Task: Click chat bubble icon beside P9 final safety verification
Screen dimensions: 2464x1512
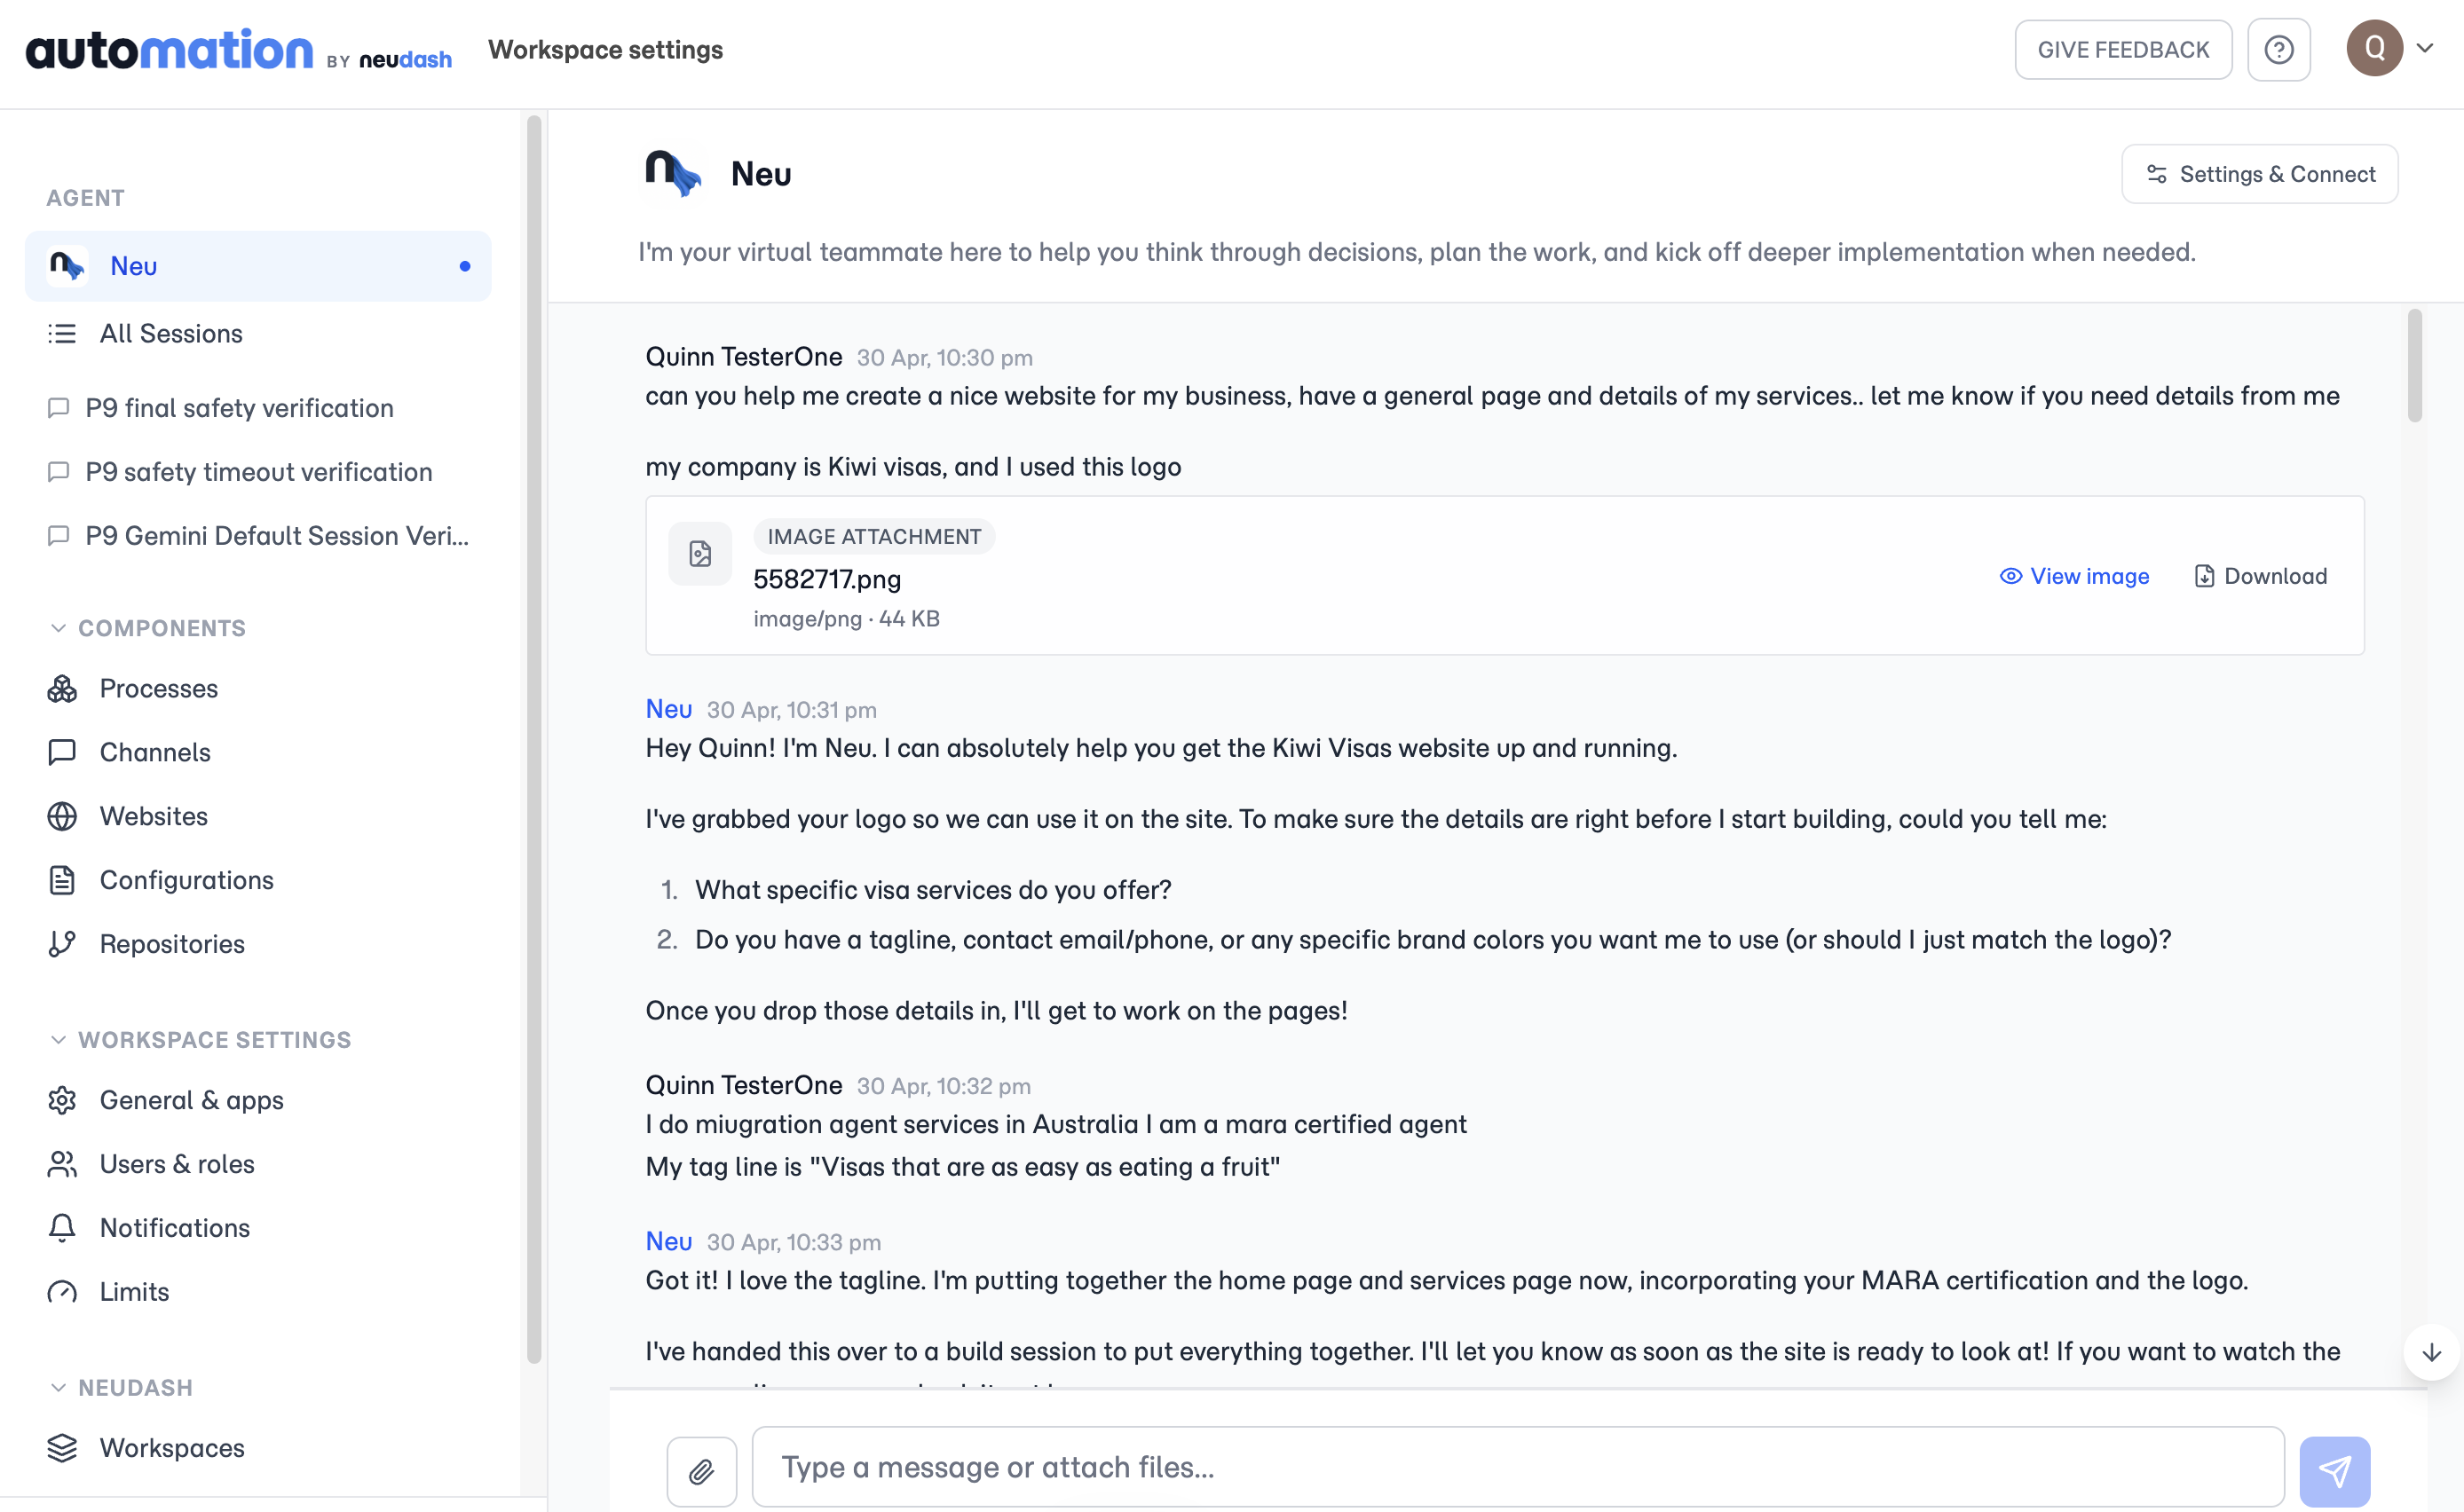Action: click(x=58, y=408)
